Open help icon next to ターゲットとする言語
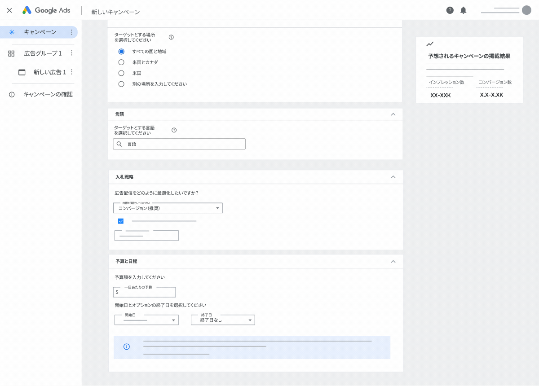This screenshot has height=386, width=539. pos(174,130)
